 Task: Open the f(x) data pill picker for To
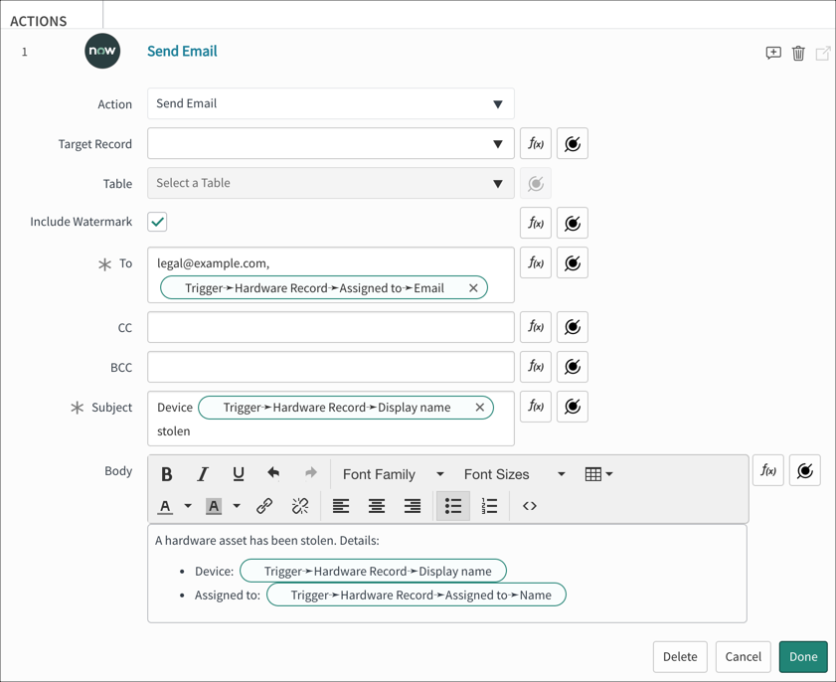pyautogui.click(x=535, y=262)
